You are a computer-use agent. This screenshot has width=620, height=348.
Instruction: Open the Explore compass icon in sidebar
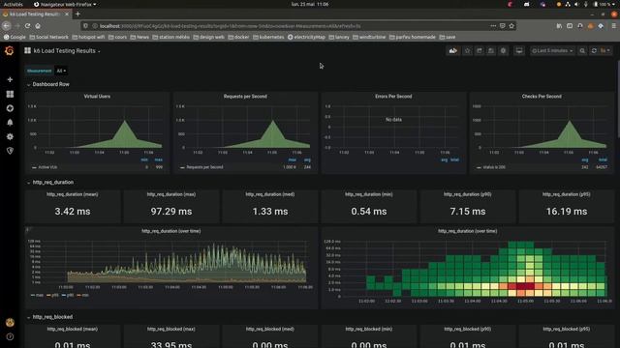pyautogui.click(x=10, y=108)
